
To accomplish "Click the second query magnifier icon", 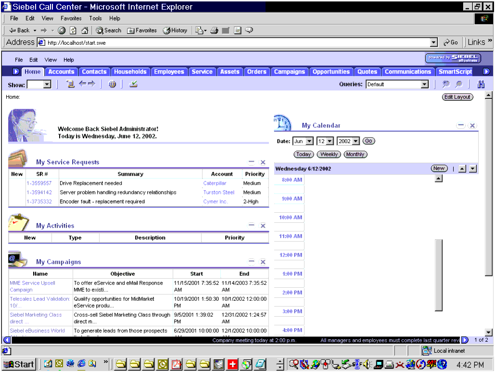I will [x=459, y=84].
